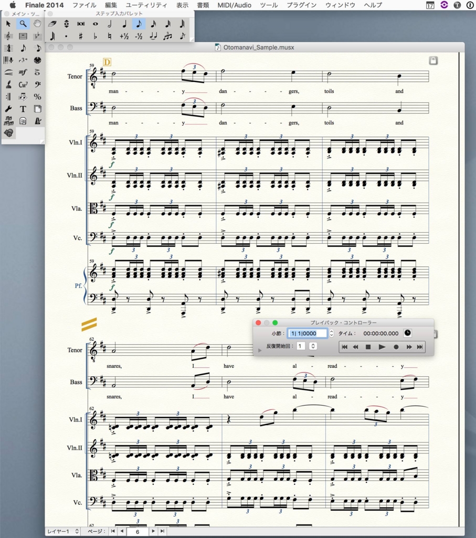
Task: Select the Text T tool
Action: click(23, 109)
